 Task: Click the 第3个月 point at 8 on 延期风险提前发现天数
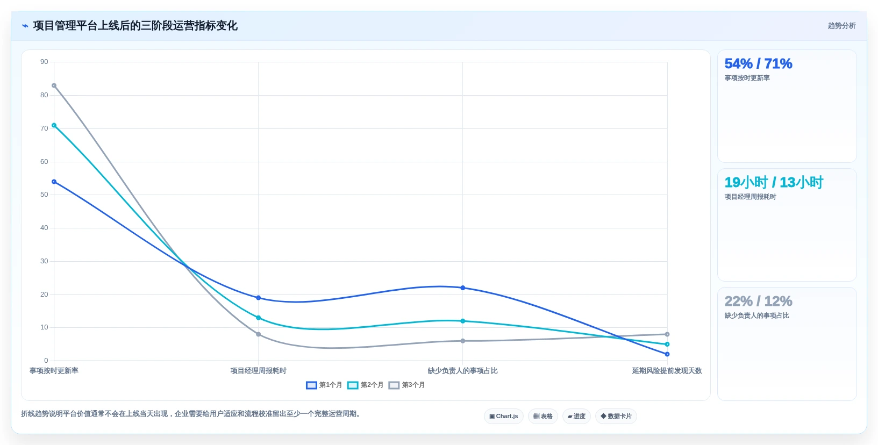[667, 334]
